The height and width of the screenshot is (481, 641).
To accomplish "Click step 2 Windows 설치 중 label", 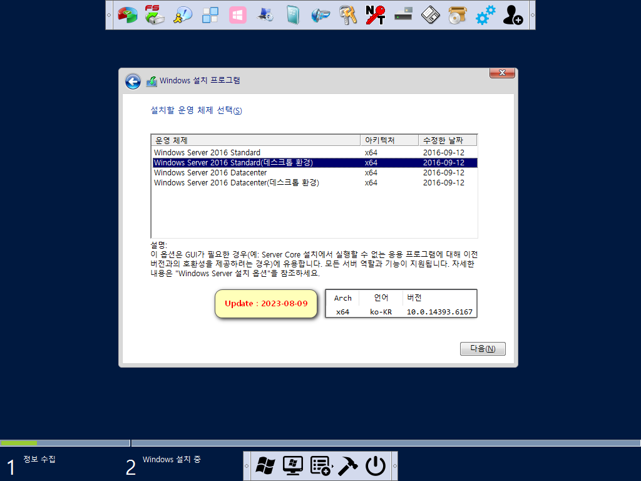I will click(172, 459).
